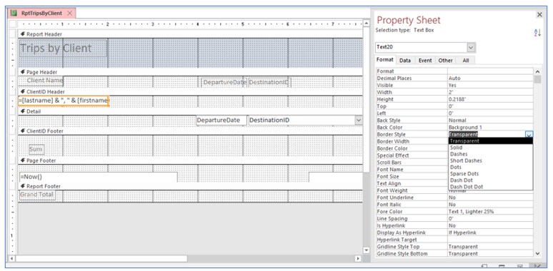Choose Solid border style
Image resolution: width=553 pixels, height=271 pixels.
tap(490, 148)
